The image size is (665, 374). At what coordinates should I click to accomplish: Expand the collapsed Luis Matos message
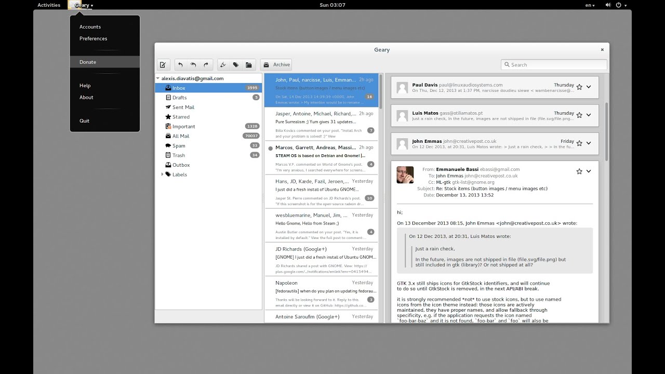495,115
